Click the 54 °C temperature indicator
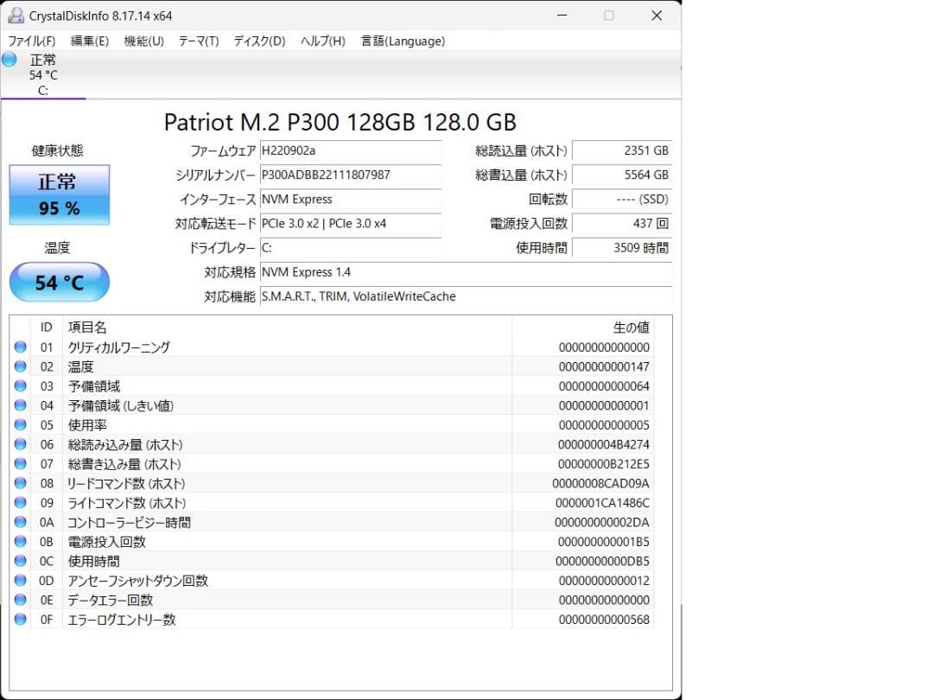This screenshot has width=933, height=700. pos(59,283)
